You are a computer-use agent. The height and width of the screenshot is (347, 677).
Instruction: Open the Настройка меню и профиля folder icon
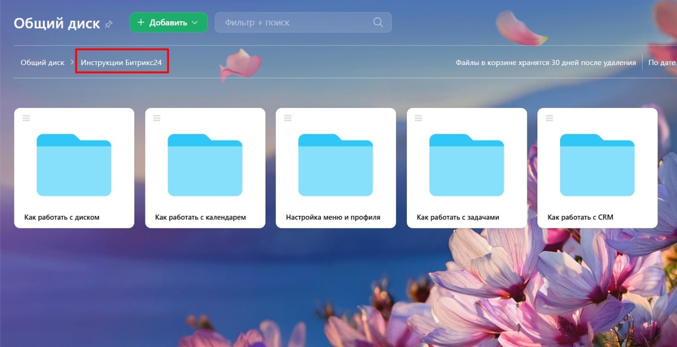pyautogui.click(x=336, y=165)
